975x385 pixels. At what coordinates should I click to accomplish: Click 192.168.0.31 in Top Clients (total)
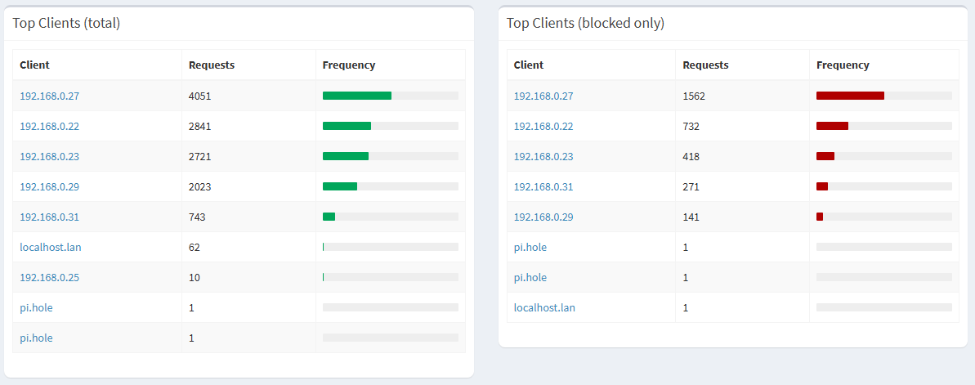pos(49,217)
